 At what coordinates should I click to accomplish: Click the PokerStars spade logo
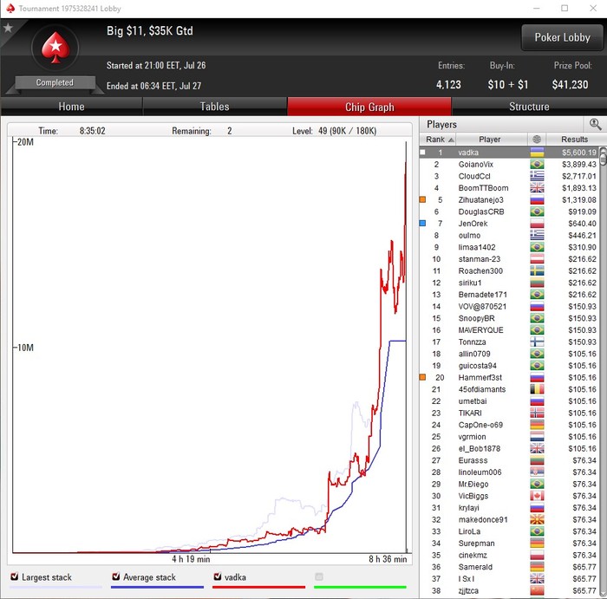point(55,48)
